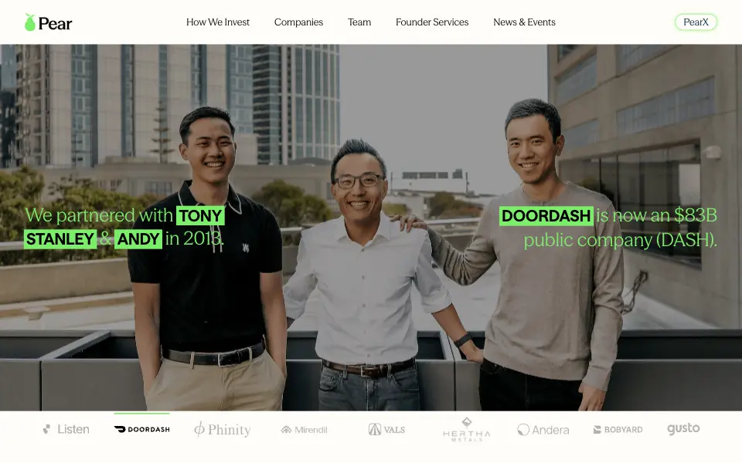Select the Phinity logo
The height and width of the screenshot is (463, 742).
coord(223,430)
